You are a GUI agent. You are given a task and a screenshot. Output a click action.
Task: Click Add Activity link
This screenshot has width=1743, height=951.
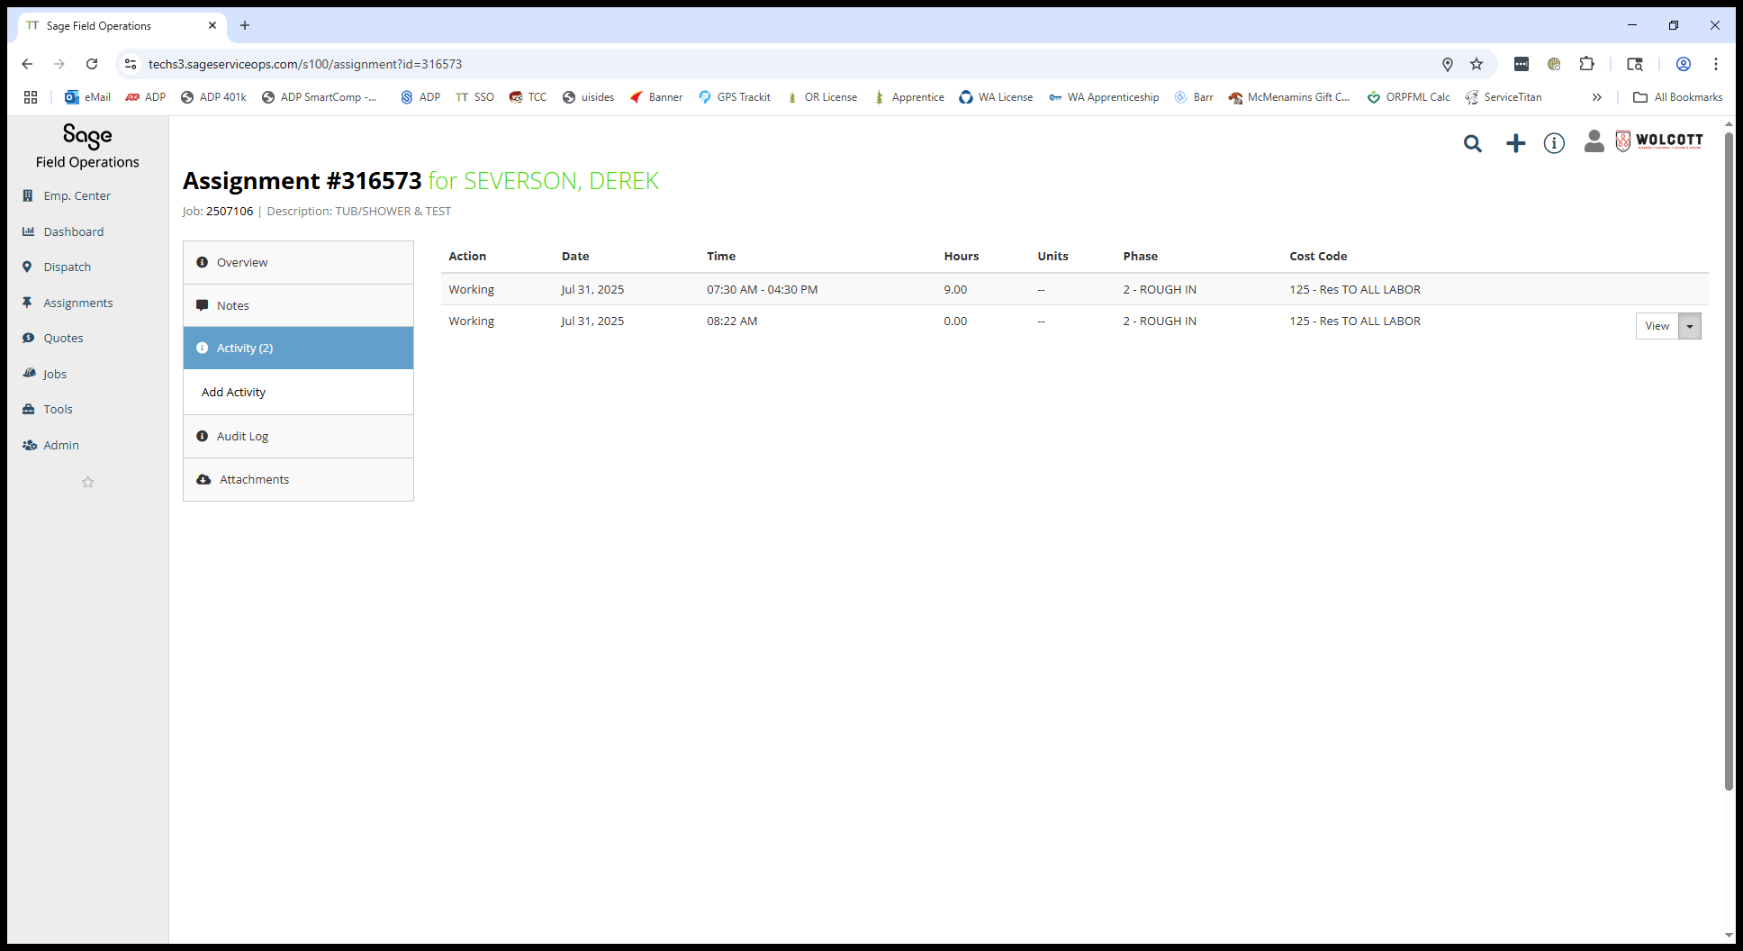[x=233, y=392]
